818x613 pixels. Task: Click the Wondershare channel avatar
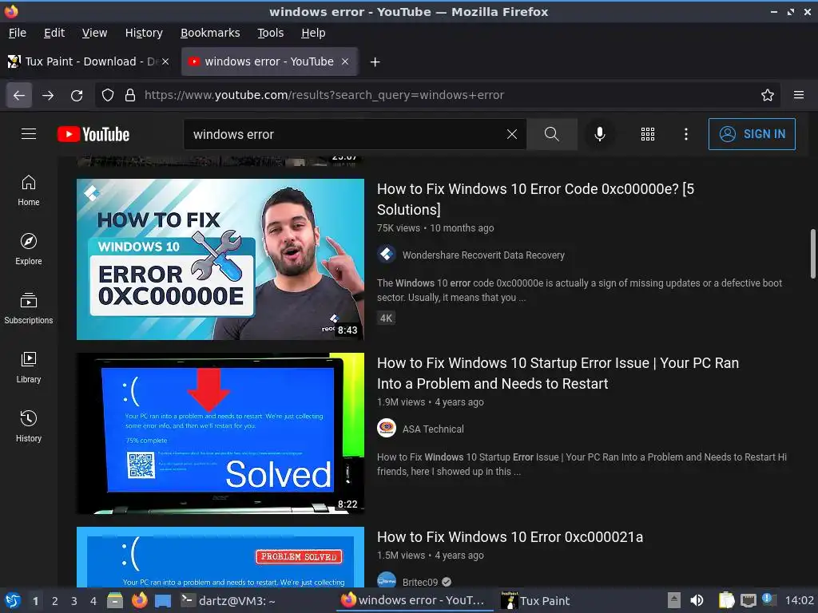point(387,255)
